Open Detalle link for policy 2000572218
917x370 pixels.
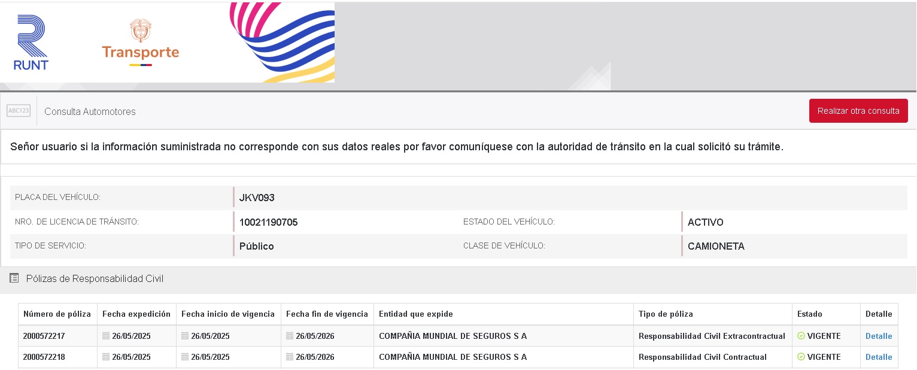coord(878,357)
